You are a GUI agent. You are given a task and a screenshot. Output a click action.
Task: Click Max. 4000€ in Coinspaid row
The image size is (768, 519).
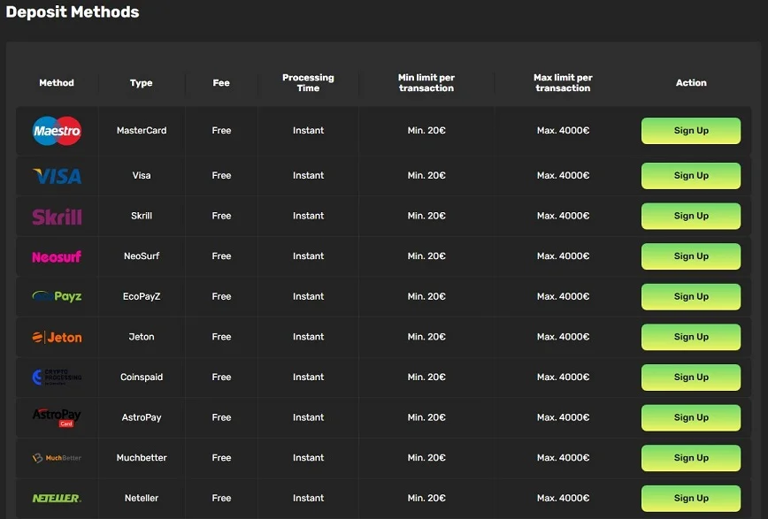click(x=563, y=377)
